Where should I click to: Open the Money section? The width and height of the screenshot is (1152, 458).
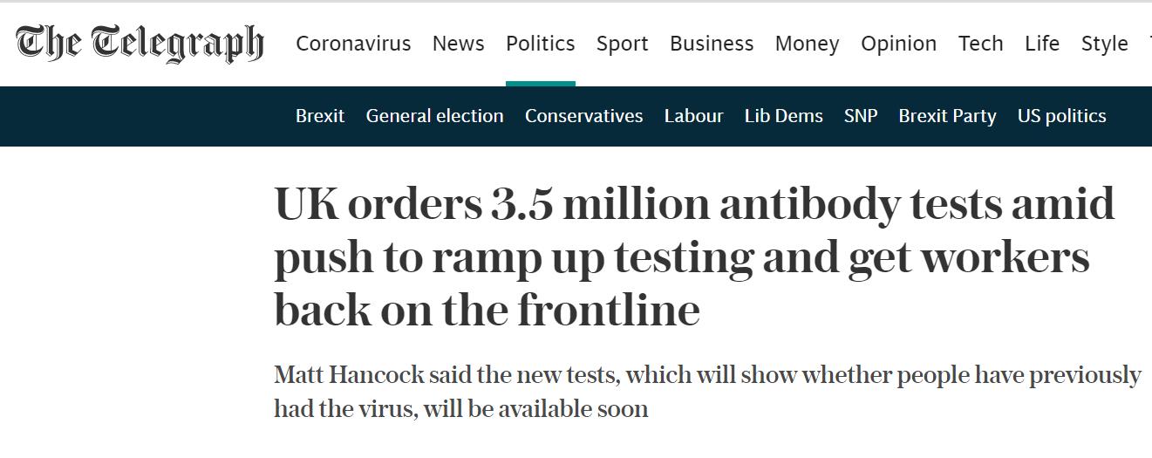[807, 44]
